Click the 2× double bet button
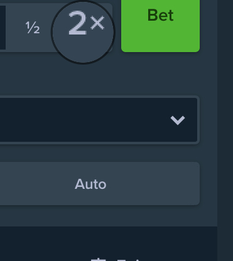233x261 pixels. point(83,31)
